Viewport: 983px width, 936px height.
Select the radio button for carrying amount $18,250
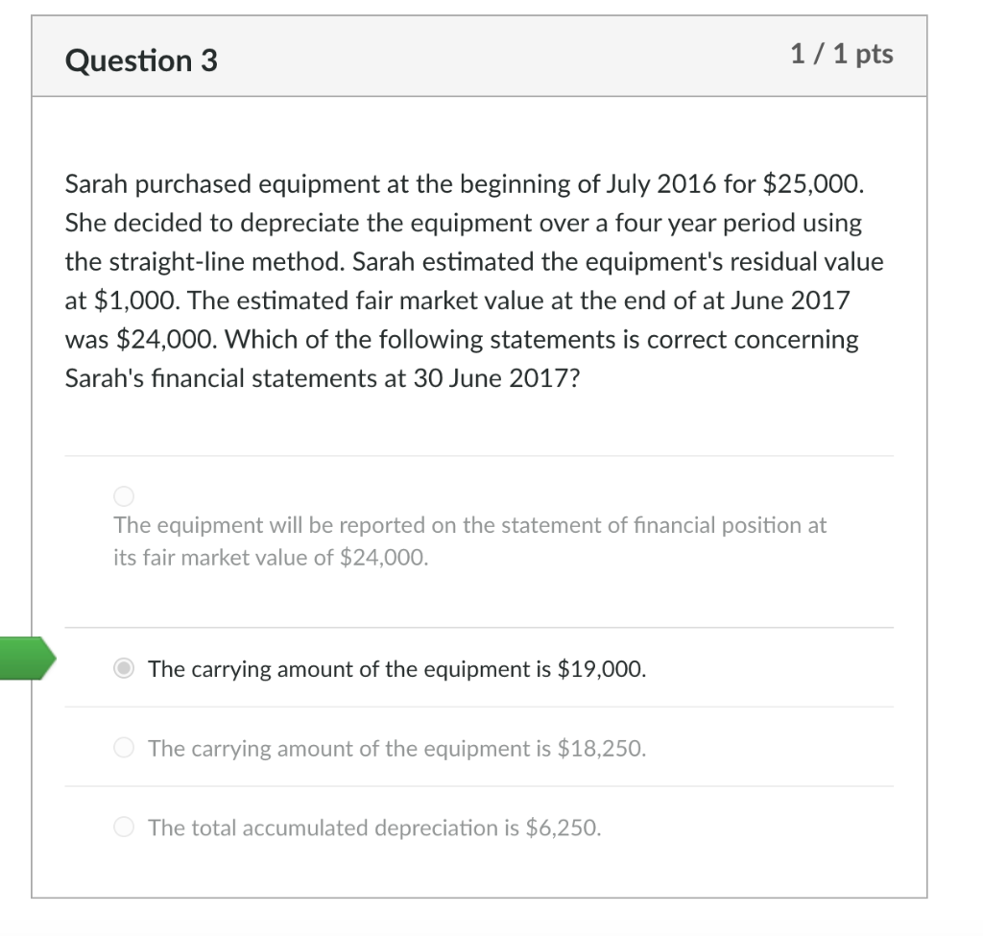(x=123, y=747)
